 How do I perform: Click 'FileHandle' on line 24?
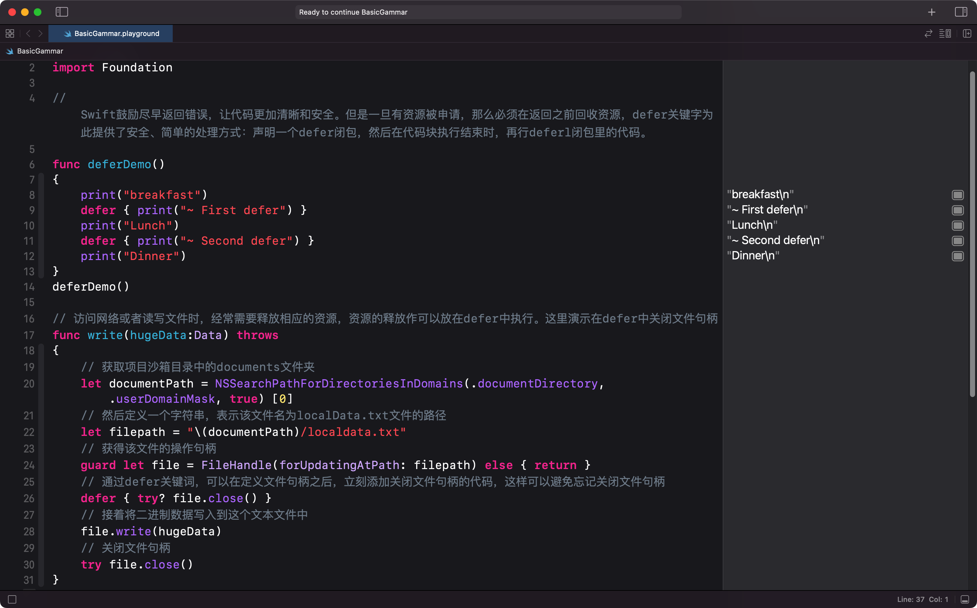pos(236,465)
